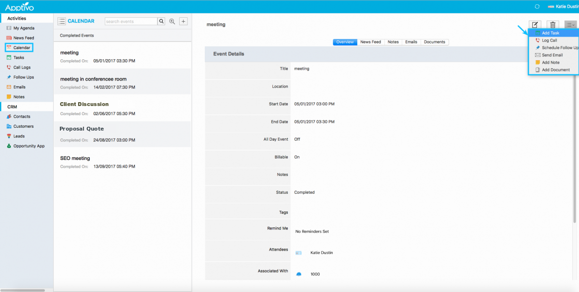Go to Opportunity App in sidebar
The width and height of the screenshot is (579, 292).
coord(28,146)
